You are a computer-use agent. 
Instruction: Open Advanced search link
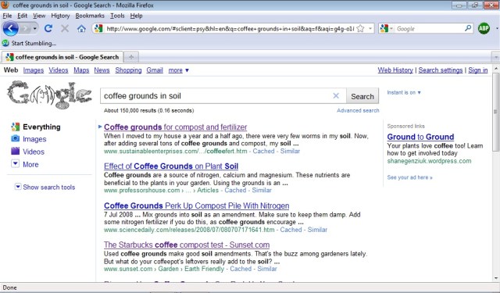tap(358, 111)
